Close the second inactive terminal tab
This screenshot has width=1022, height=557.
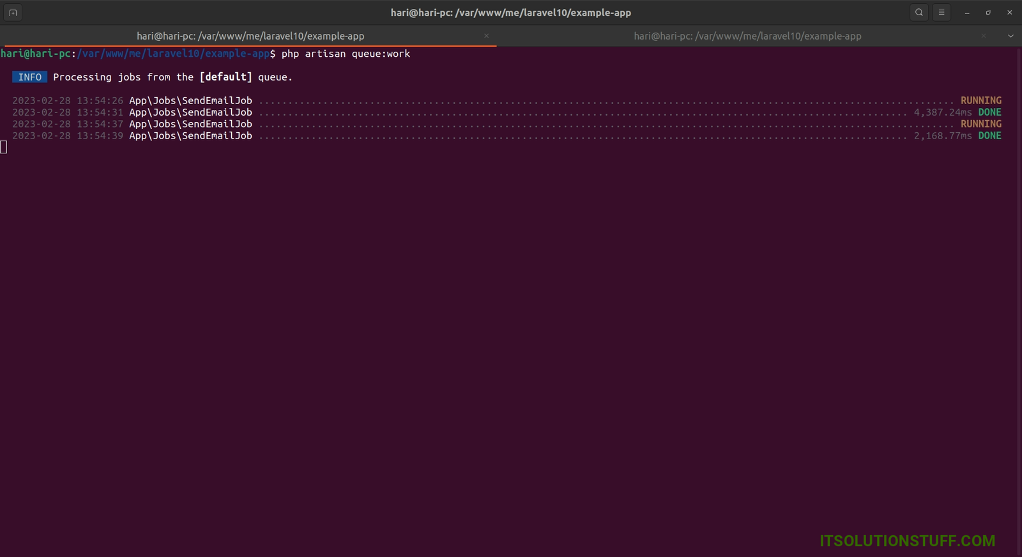tap(984, 36)
